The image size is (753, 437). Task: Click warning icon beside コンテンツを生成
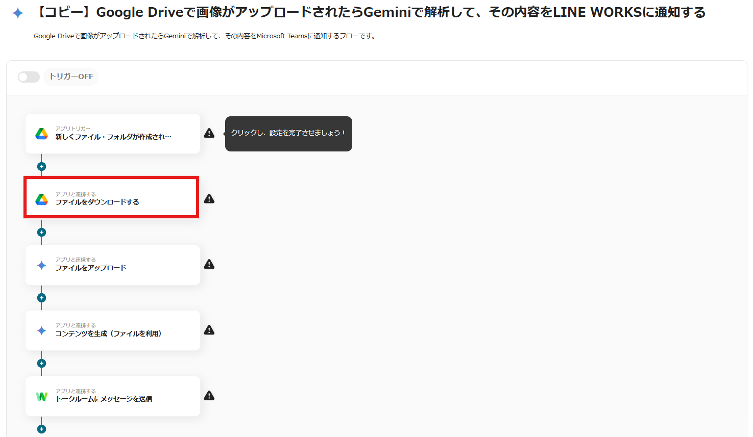point(209,330)
